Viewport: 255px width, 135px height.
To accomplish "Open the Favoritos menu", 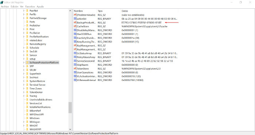I will coord(30,7).
